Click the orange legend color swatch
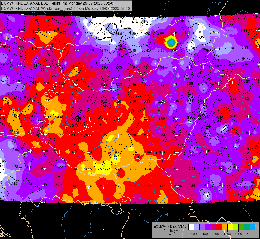Image resolution: width=260 pixels, height=239 pixels. click(225, 227)
